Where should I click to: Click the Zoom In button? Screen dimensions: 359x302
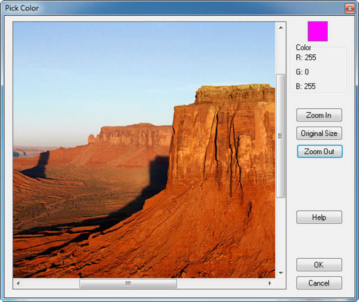(319, 115)
